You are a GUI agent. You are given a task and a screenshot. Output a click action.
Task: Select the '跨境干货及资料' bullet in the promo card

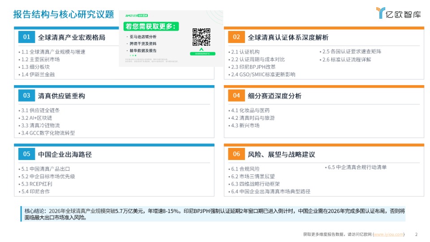click(x=143, y=43)
